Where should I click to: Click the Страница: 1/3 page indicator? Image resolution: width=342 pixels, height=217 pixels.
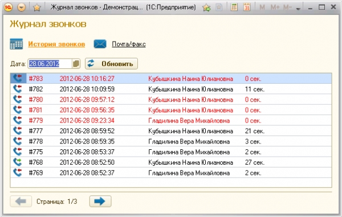pos(56,201)
